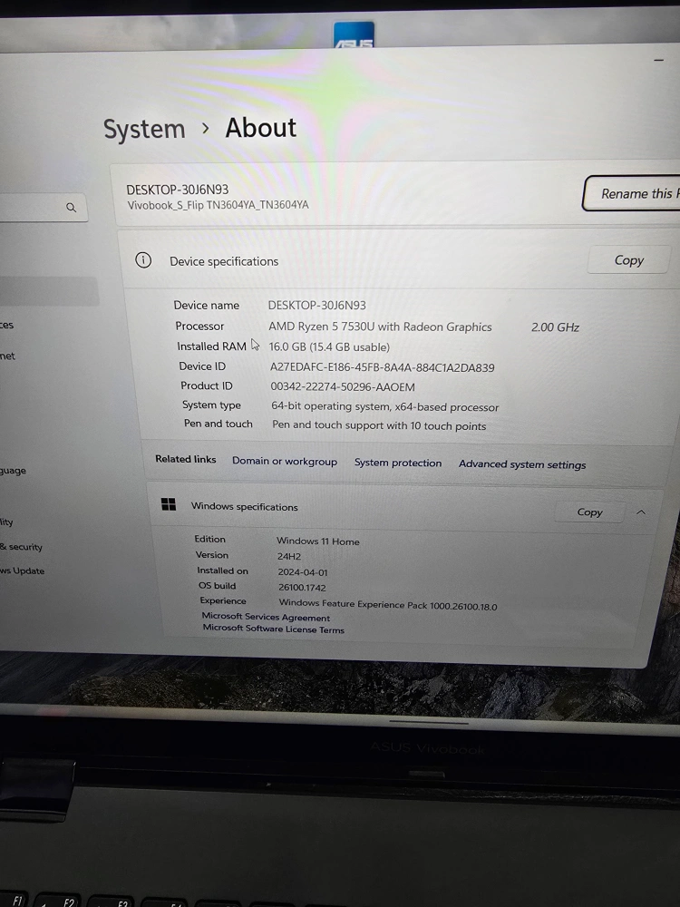This screenshot has width=680, height=907.
Task: Click Rename this PC button
Action: pyautogui.click(x=631, y=194)
